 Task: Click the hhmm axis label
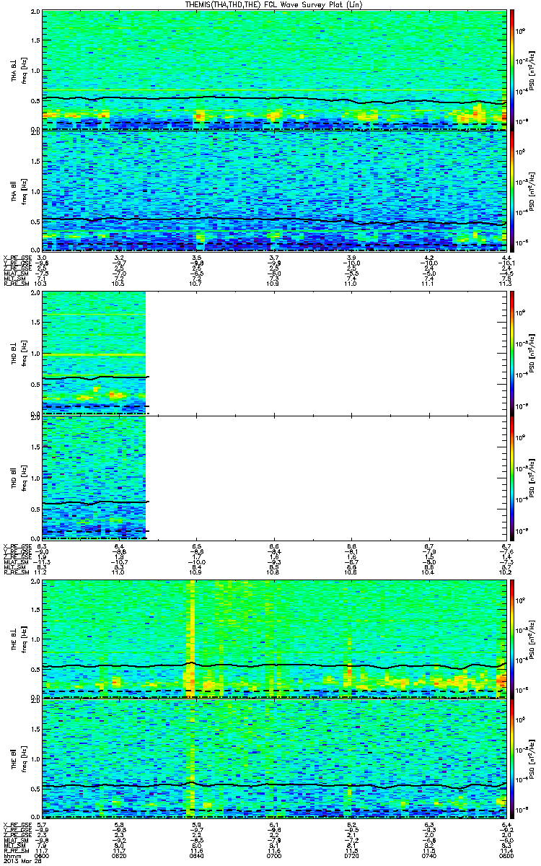(x=11, y=856)
